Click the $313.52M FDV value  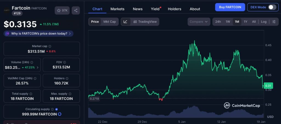pos(61,67)
